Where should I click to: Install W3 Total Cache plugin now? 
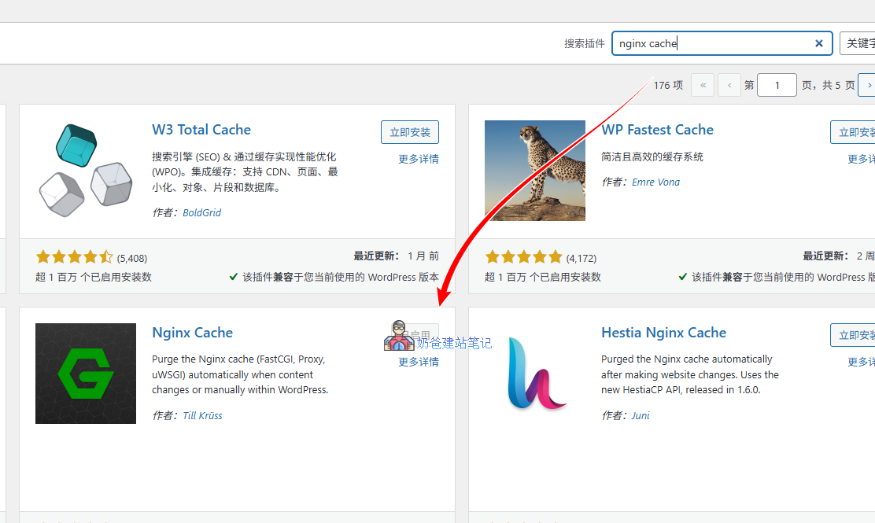point(409,132)
